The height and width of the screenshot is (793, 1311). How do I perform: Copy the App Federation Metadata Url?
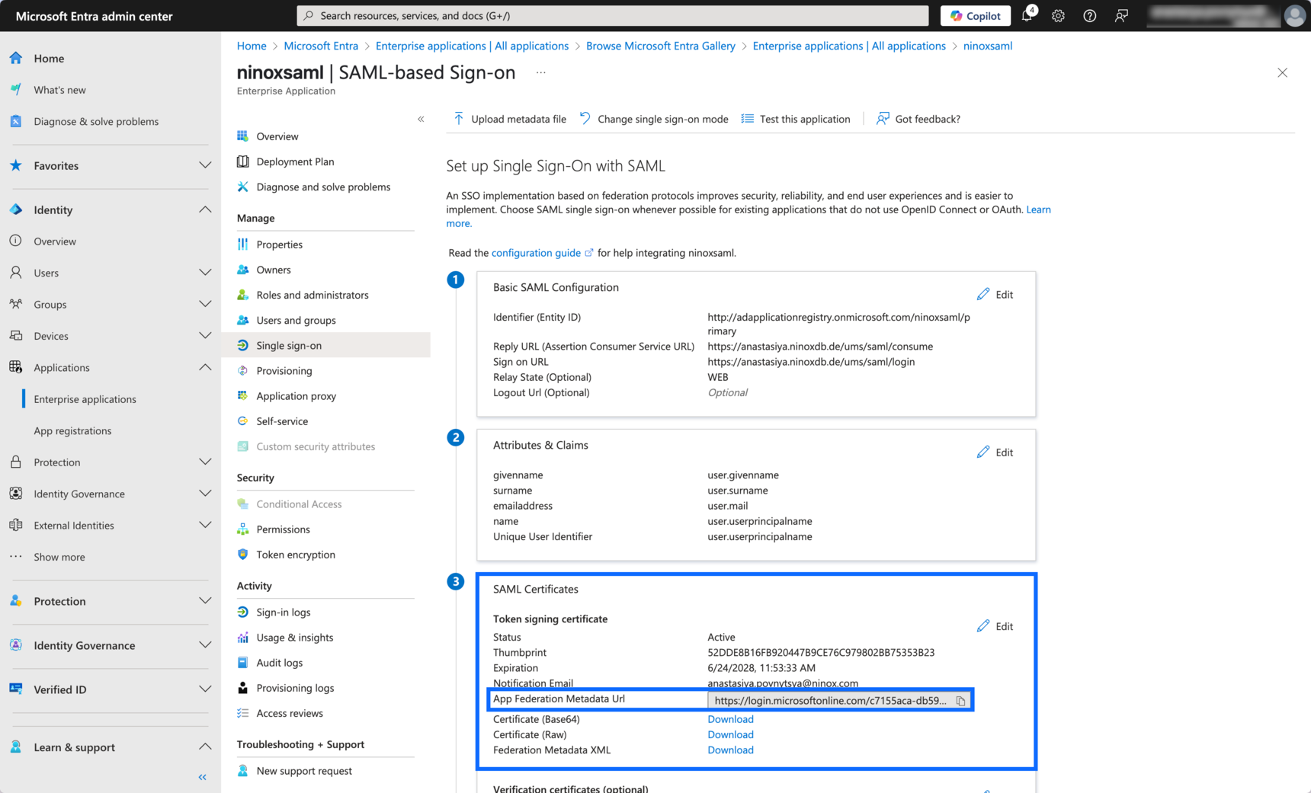(x=960, y=701)
